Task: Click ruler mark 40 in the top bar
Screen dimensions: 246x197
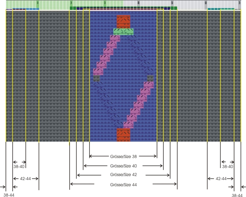Action: pyautogui.click(x=139, y=3)
